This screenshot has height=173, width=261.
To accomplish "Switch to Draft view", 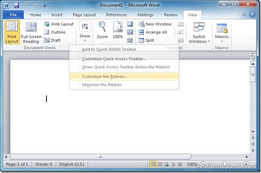I will 52,40.
